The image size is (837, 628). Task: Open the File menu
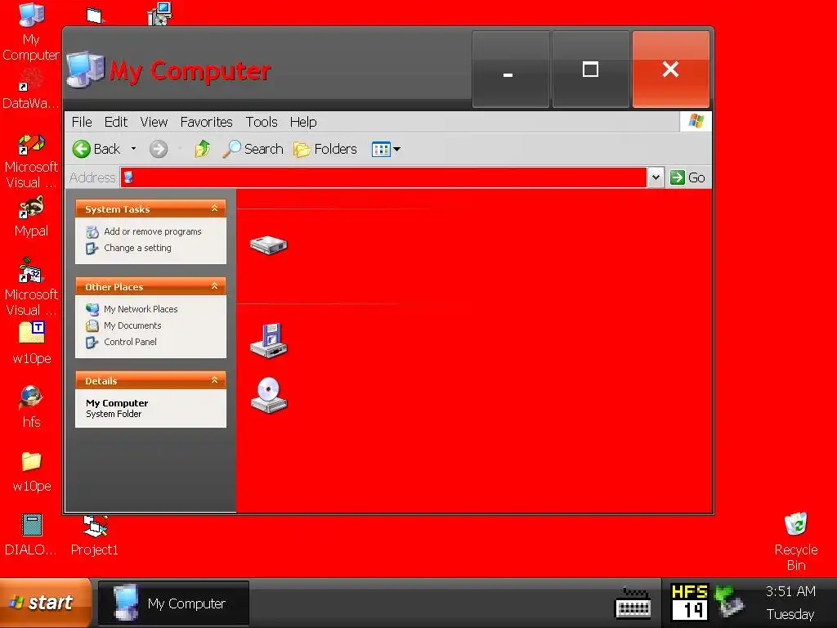click(x=82, y=123)
